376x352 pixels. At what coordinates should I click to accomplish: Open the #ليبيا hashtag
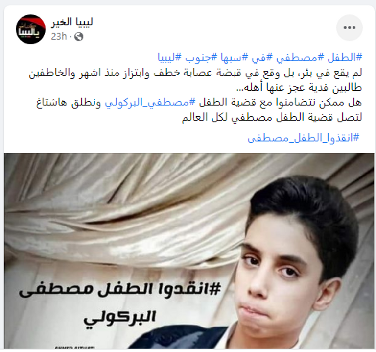[170, 58]
